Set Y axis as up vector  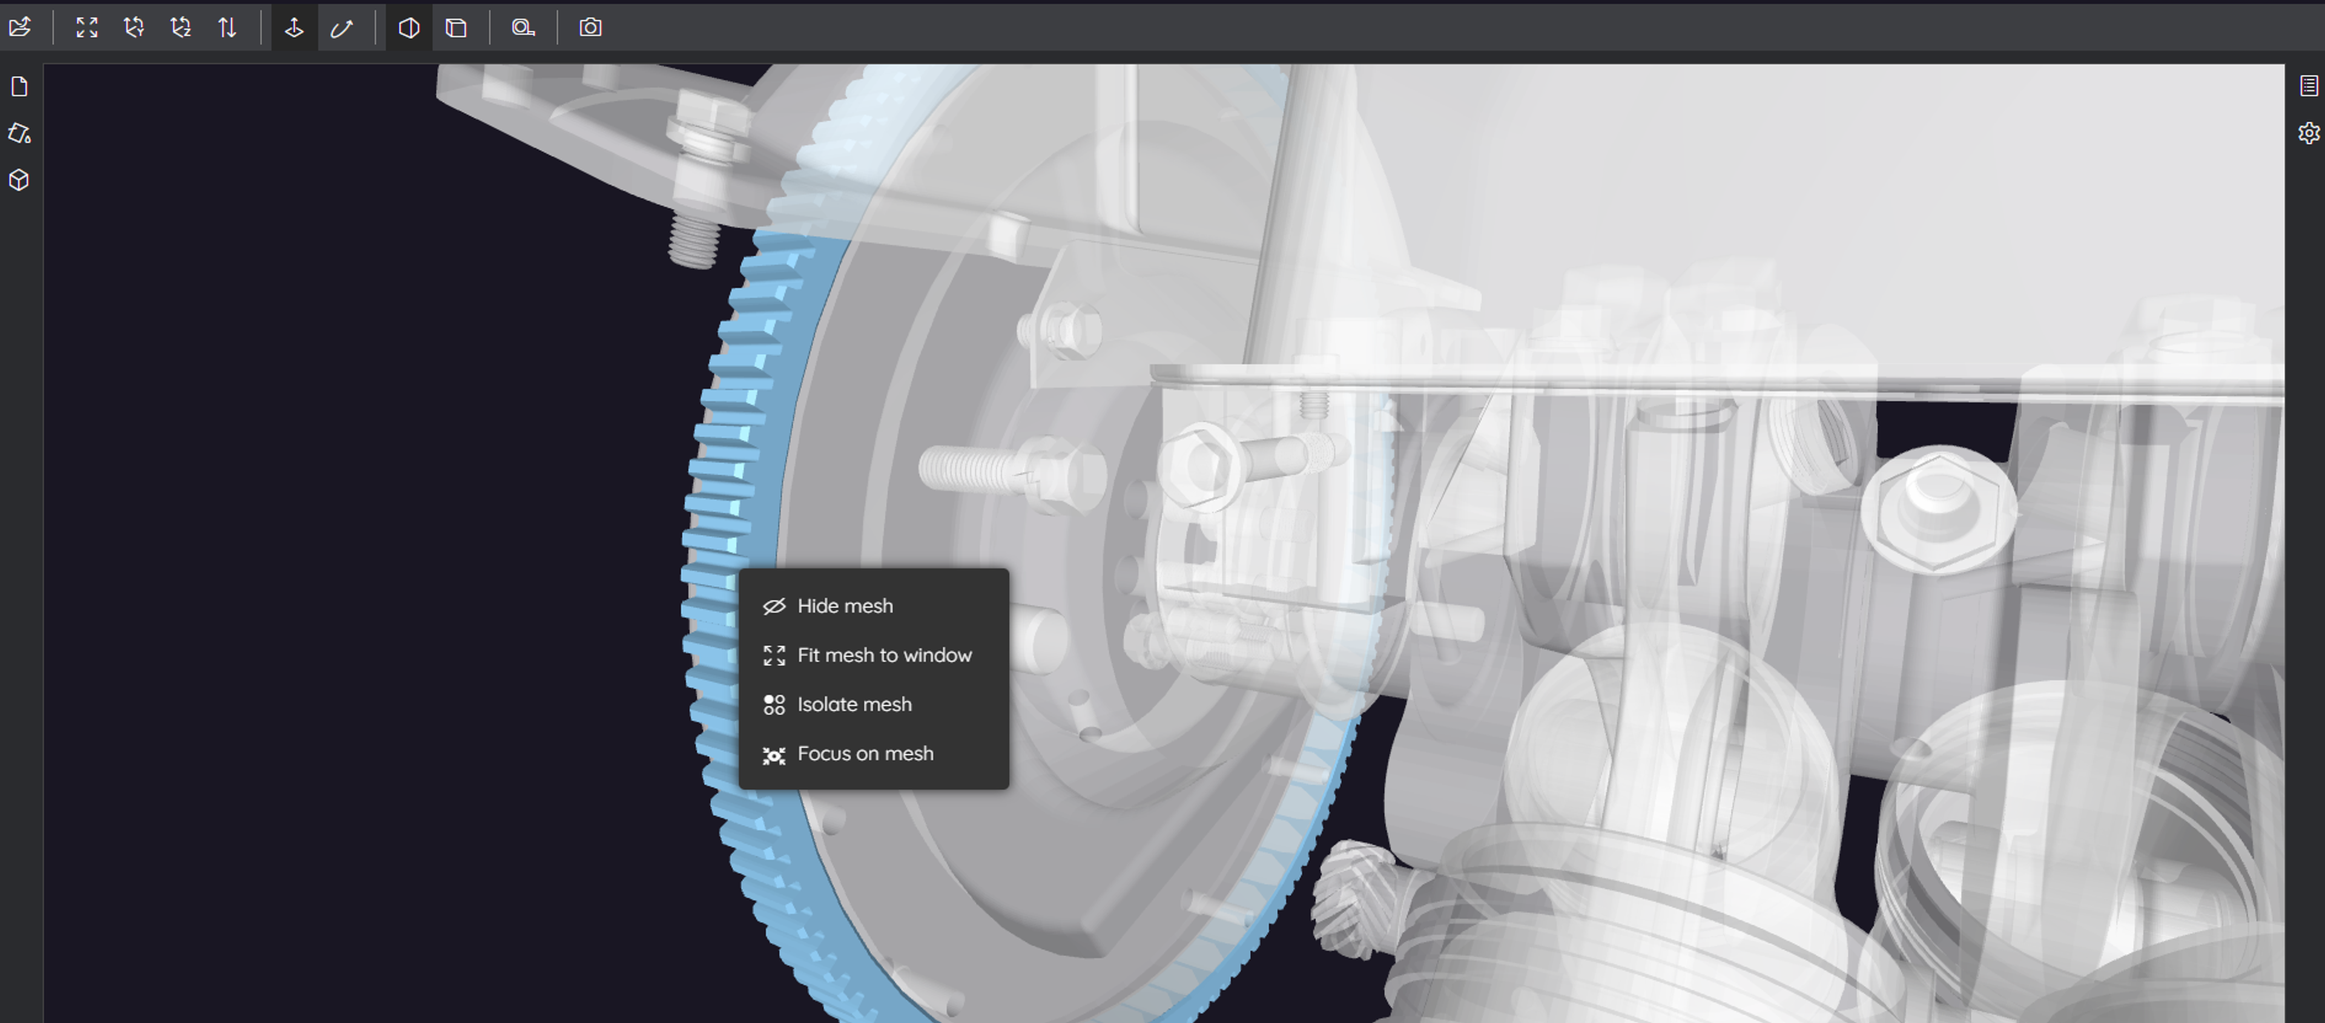134,27
